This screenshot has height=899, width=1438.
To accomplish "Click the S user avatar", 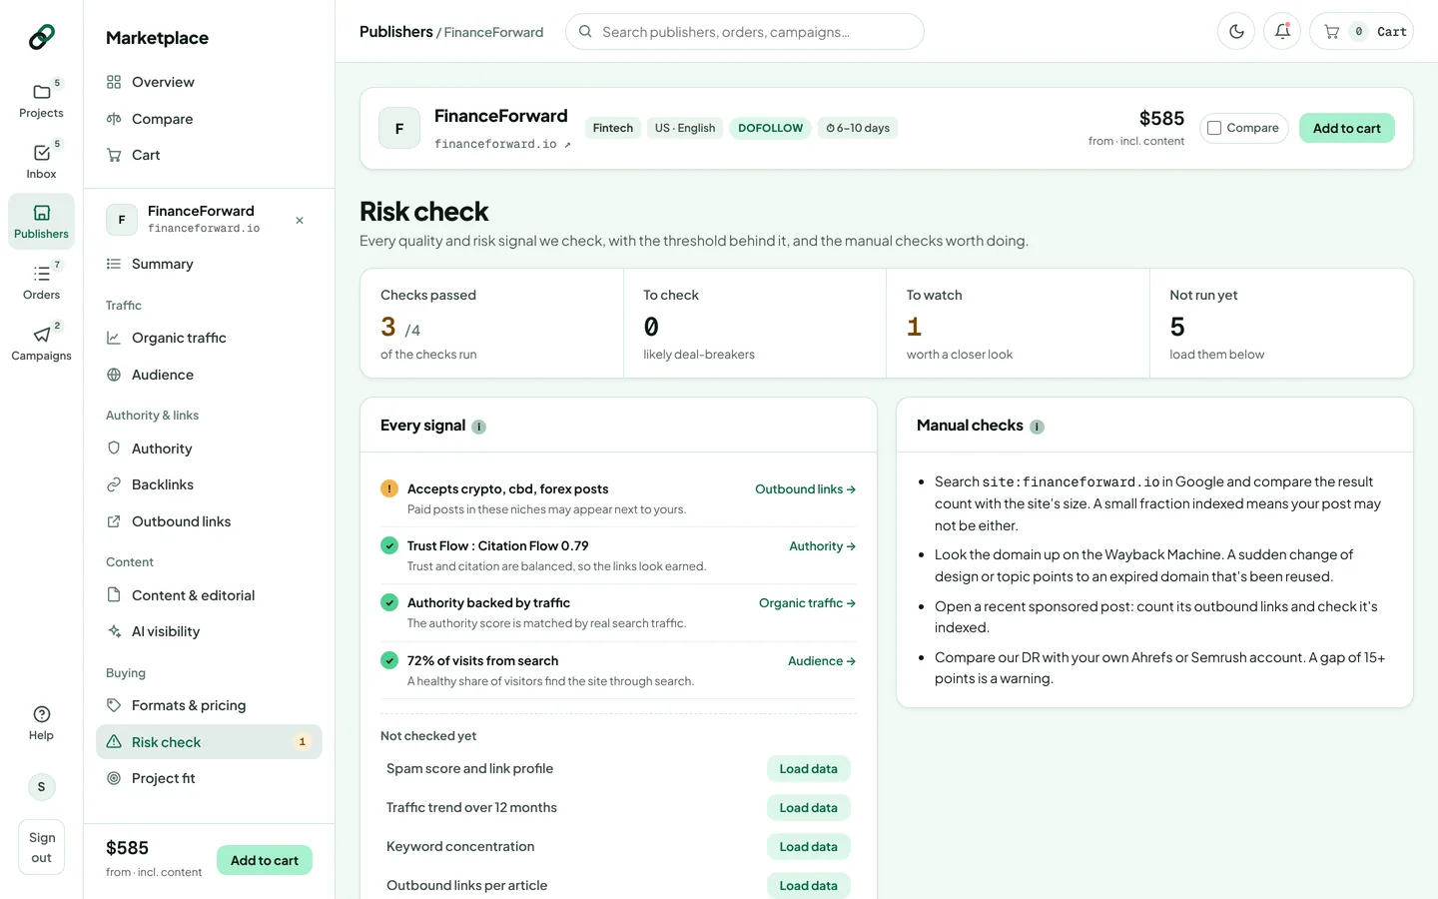I will click(41, 787).
